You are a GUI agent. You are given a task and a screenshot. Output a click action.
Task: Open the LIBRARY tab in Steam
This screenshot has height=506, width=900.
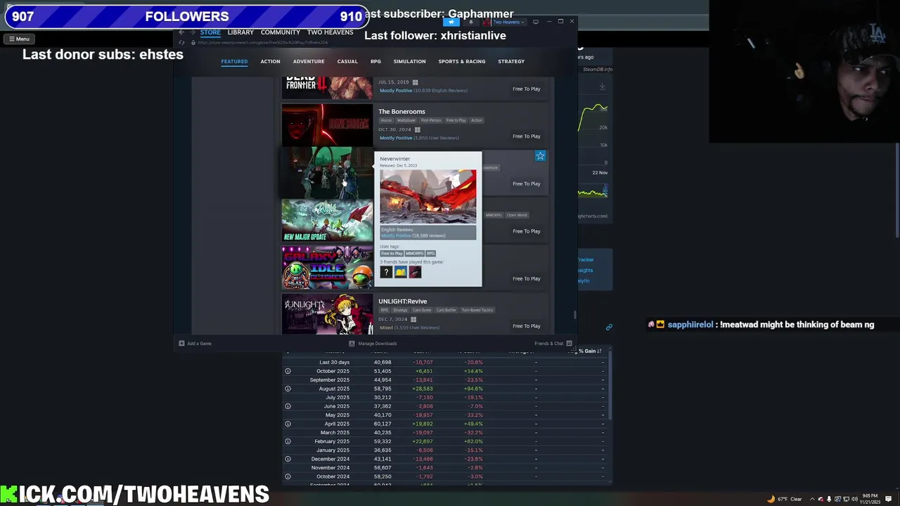(x=240, y=32)
